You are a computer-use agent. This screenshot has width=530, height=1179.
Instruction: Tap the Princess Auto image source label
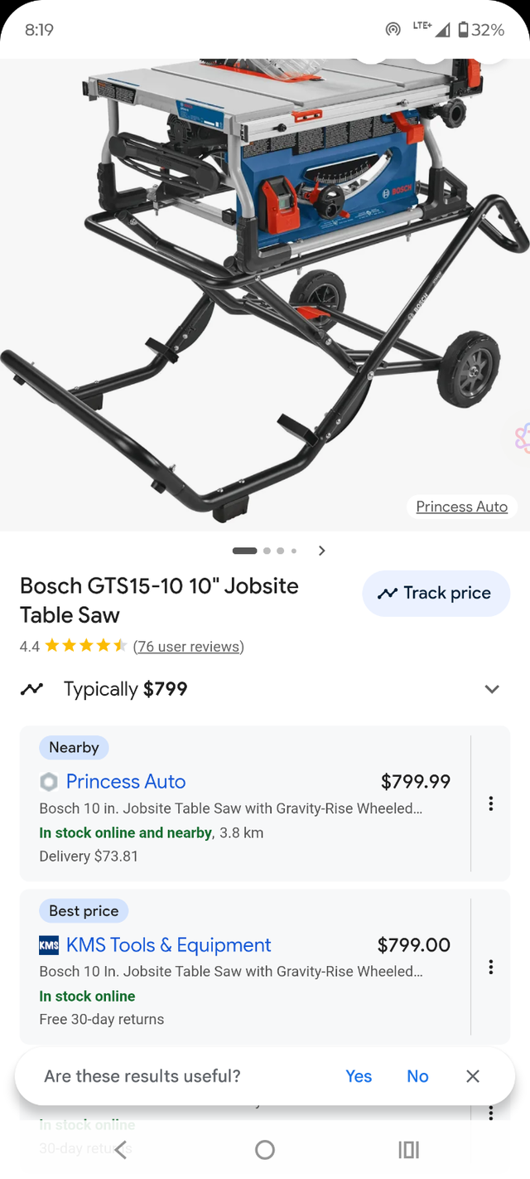point(461,507)
